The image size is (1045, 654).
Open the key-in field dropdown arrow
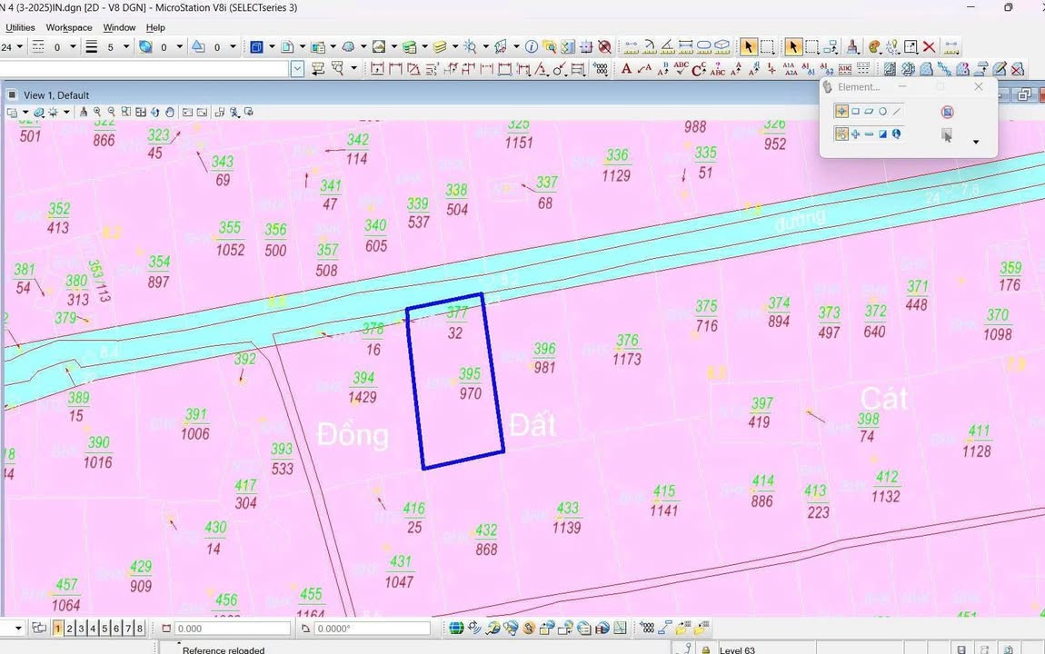pyautogui.click(x=297, y=69)
